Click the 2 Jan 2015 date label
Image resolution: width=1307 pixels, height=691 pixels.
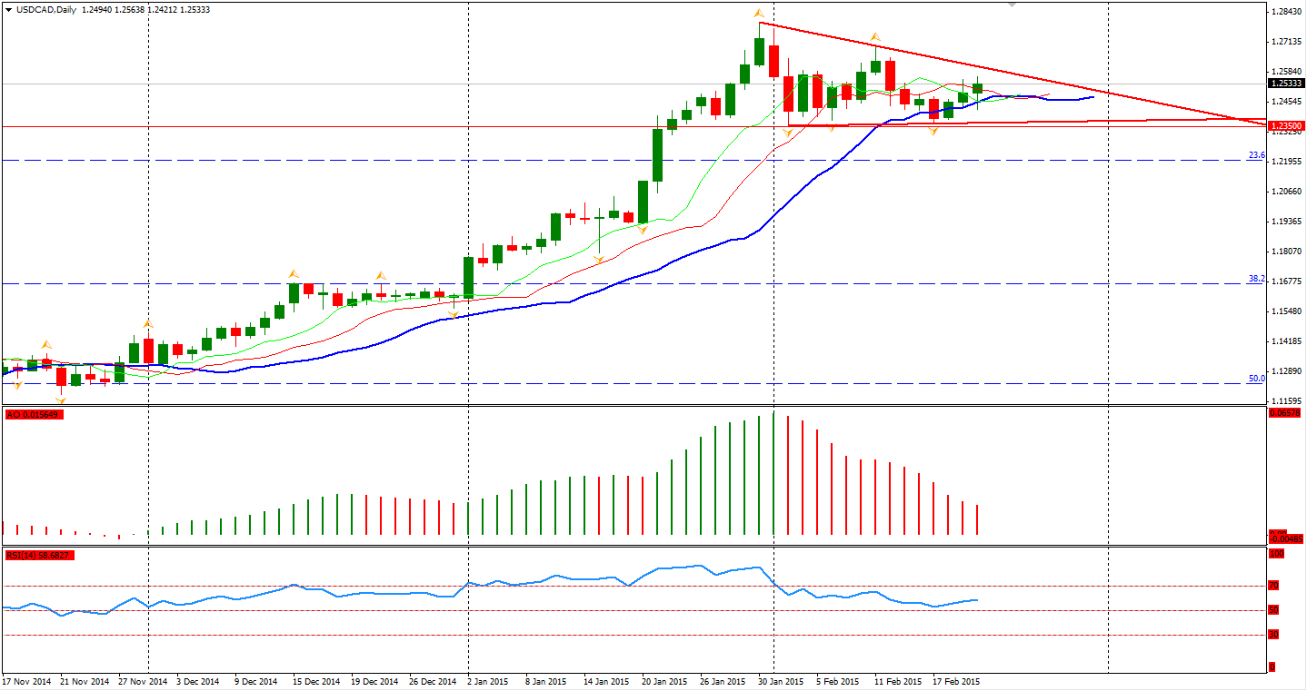pos(490,680)
